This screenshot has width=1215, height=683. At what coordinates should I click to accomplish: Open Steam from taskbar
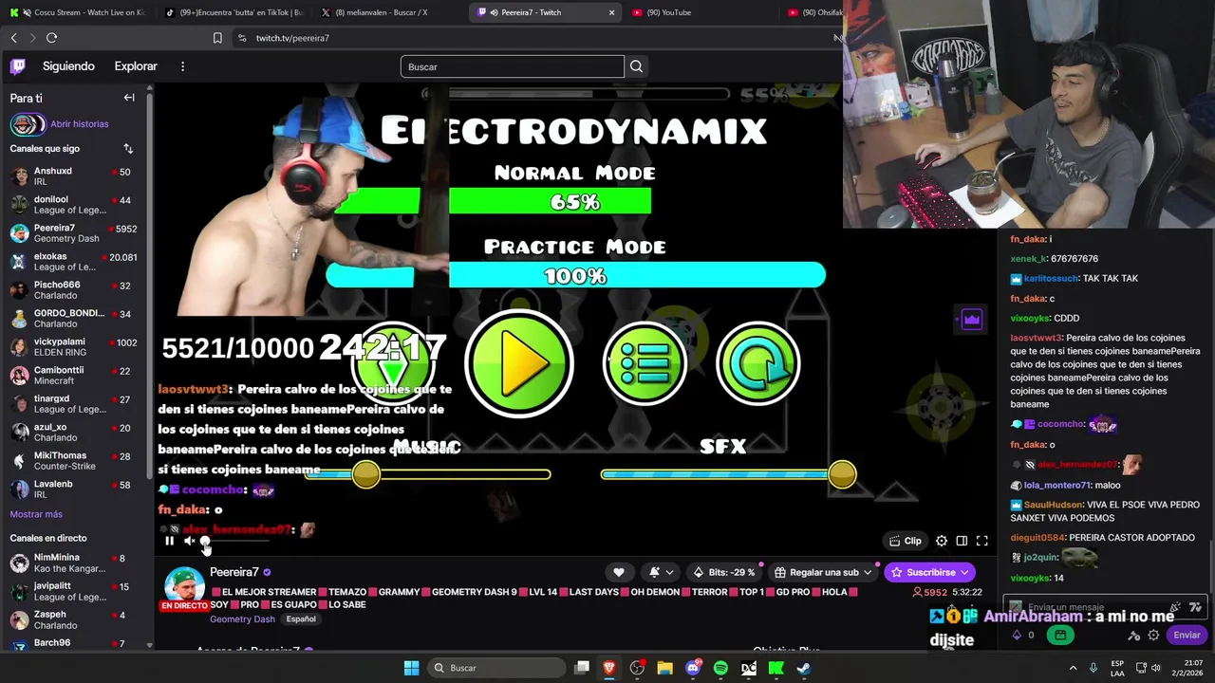point(804,668)
